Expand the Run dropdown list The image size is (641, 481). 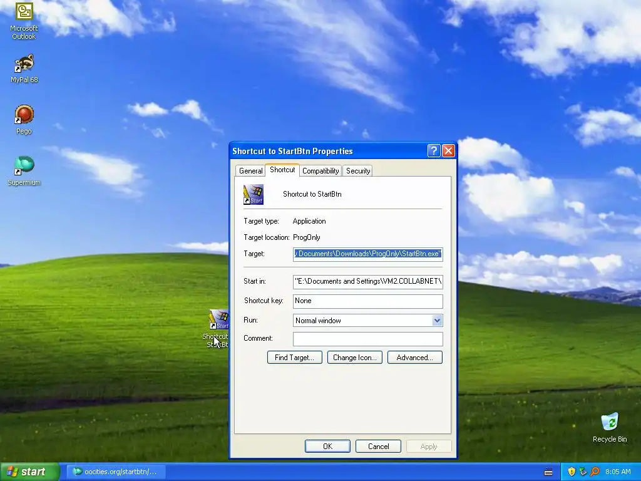[437, 320]
